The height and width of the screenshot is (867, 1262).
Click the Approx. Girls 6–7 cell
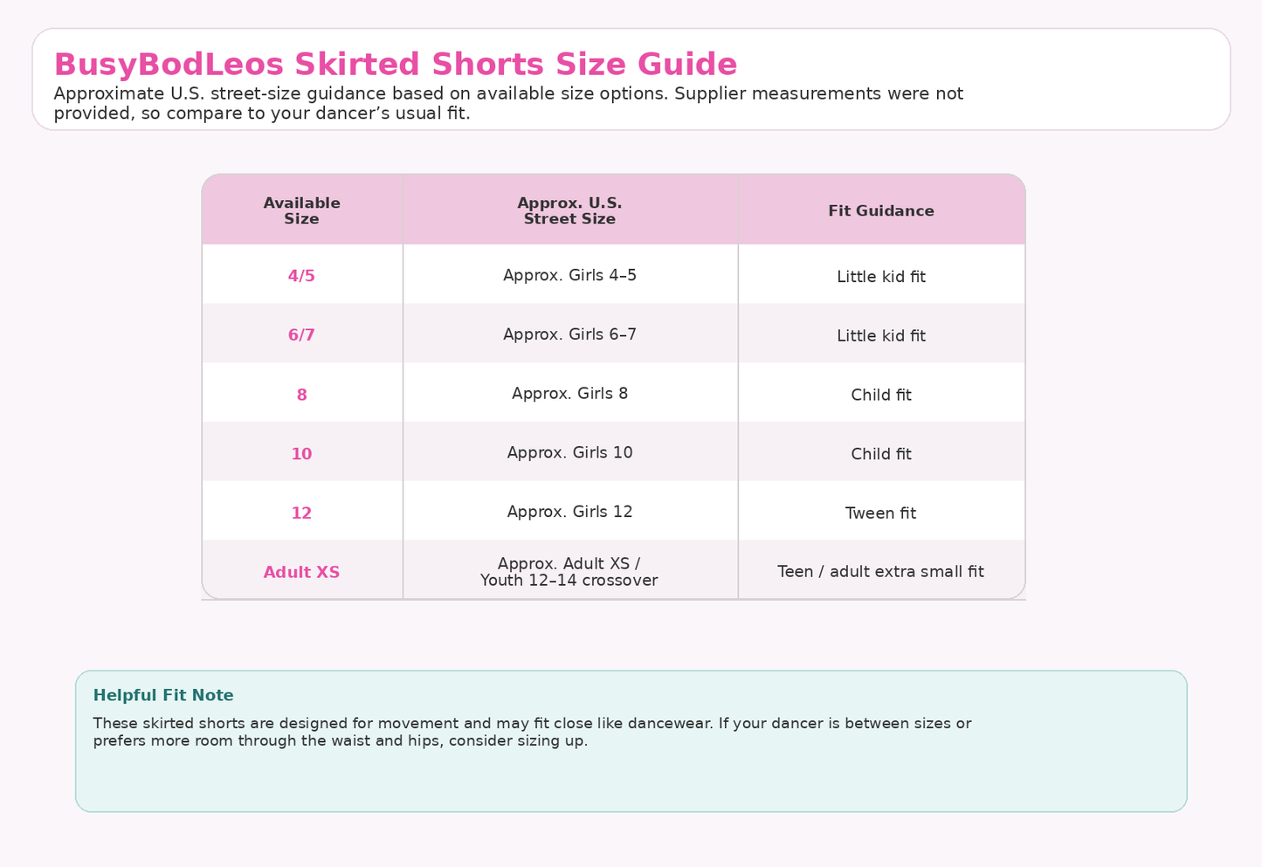click(569, 334)
